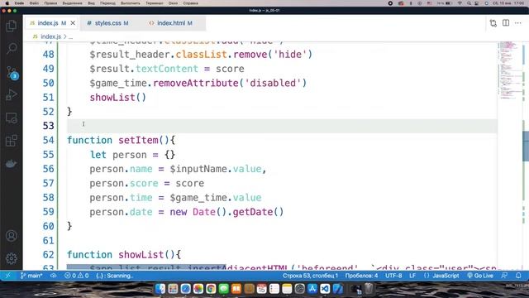Open the errors and warnings indicator
Image resolution: width=529 pixels, height=298 pixels.
(77, 276)
